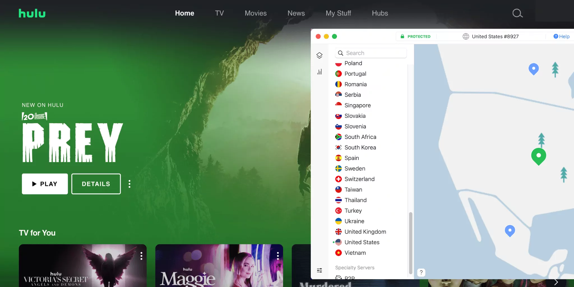This screenshot has width=574, height=287.
Task: Open the VPN statistics bars icon
Action: [x=320, y=72]
